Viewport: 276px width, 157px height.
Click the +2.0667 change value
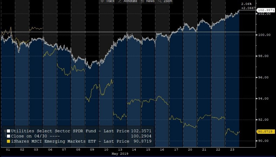(248, 8)
